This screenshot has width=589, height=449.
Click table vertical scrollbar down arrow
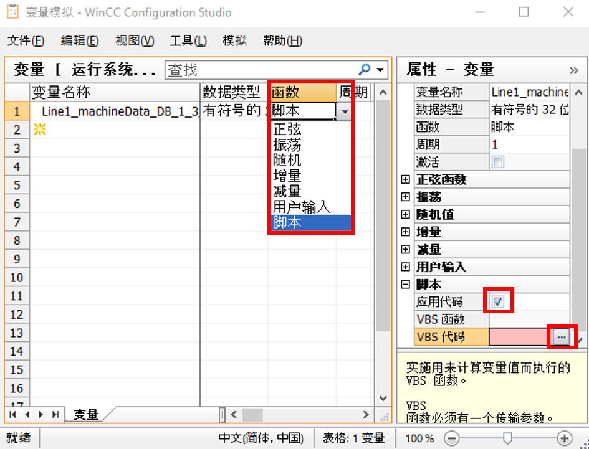[383, 399]
